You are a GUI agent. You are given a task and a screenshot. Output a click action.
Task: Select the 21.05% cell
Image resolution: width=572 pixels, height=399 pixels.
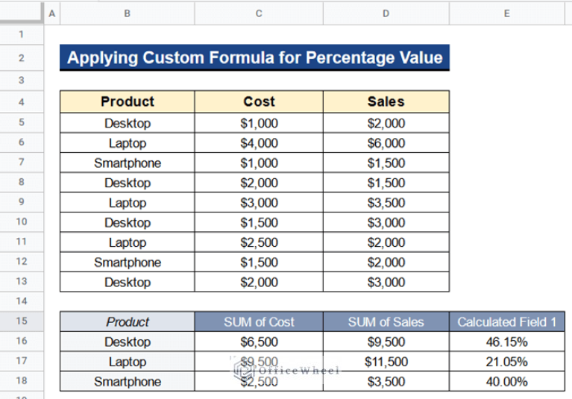(x=507, y=362)
